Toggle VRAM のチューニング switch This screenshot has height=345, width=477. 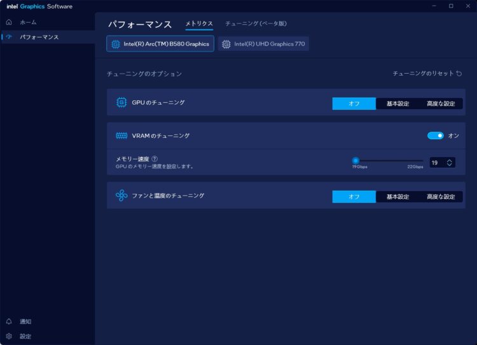point(435,135)
